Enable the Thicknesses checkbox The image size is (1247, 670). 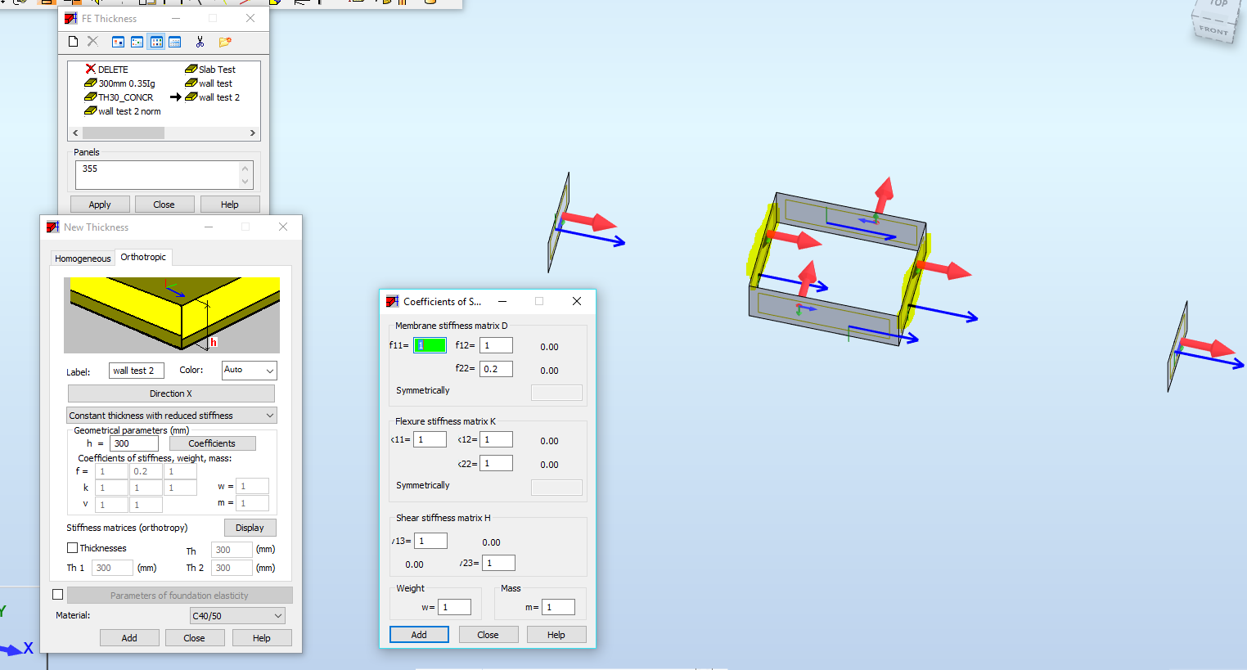pyautogui.click(x=72, y=548)
